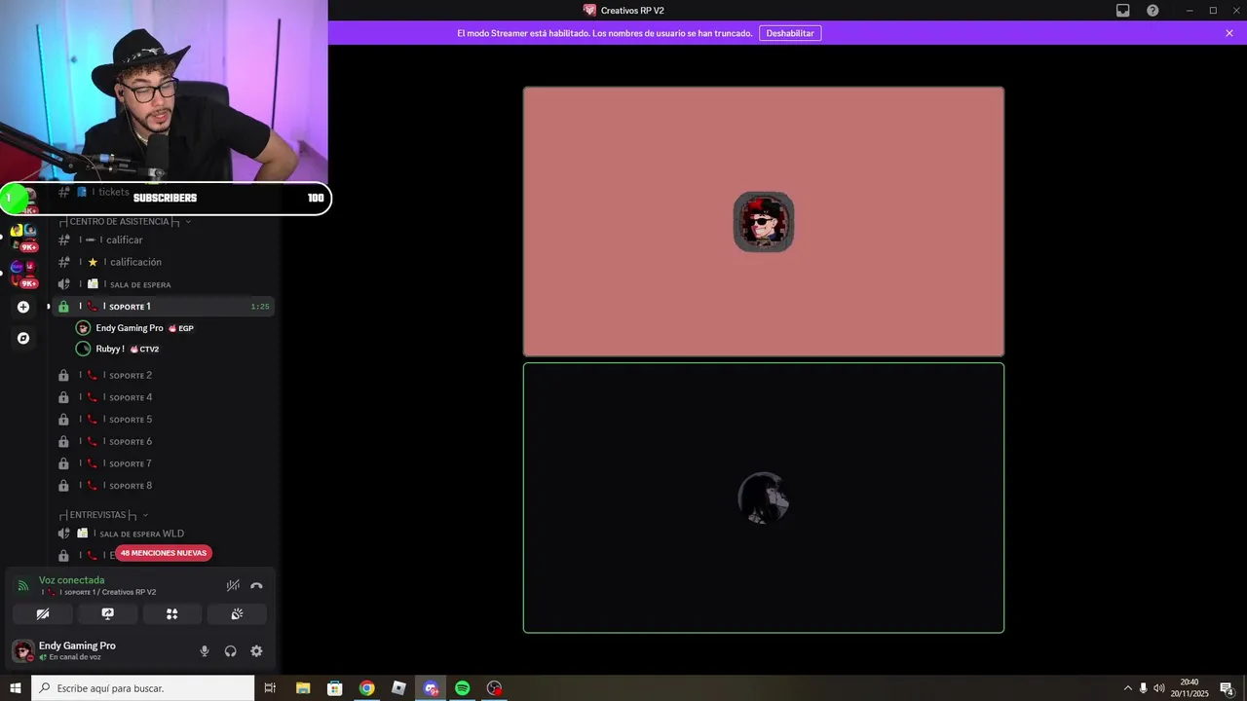Screen dimensions: 1247x701
Task: Open Windows Start menu
Action: click(16, 688)
